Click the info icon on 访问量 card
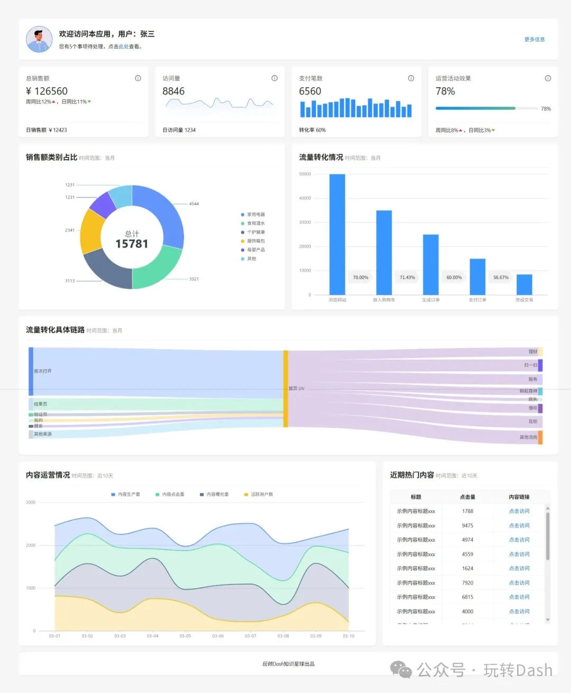The height and width of the screenshot is (693, 571). click(x=274, y=78)
